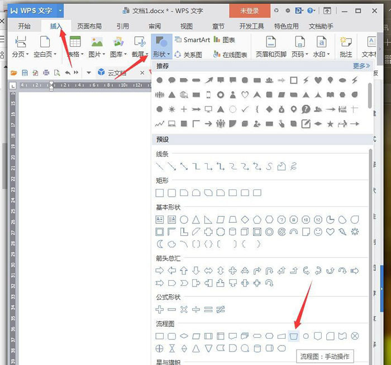Screen dimensions: 391x365
Task: Select the flowchart process rectangle shape
Action: pyautogui.click(x=159, y=336)
